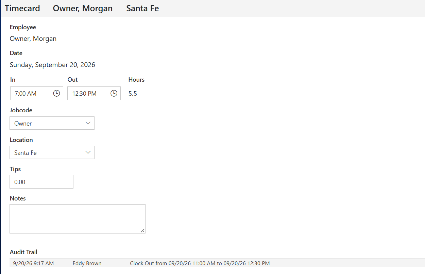Click Owner, Morgan in the header bar
This screenshot has height=274, width=425.
tap(83, 8)
